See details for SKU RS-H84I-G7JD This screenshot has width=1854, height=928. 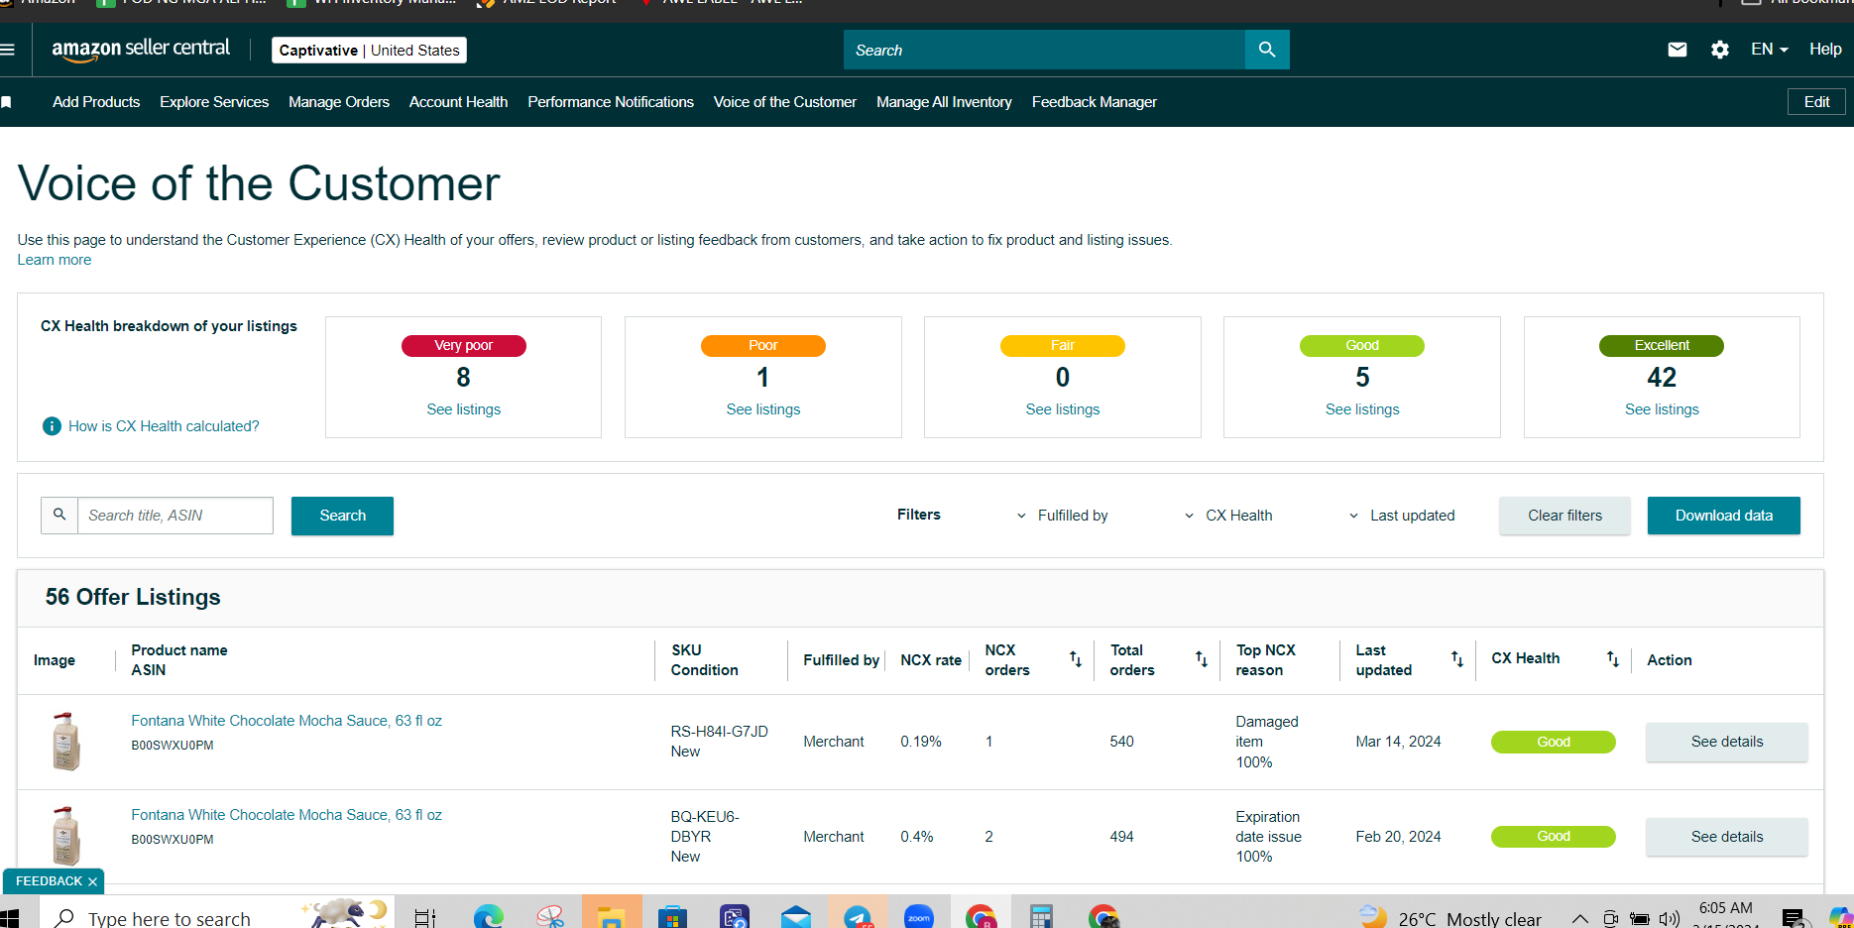pyautogui.click(x=1727, y=742)
